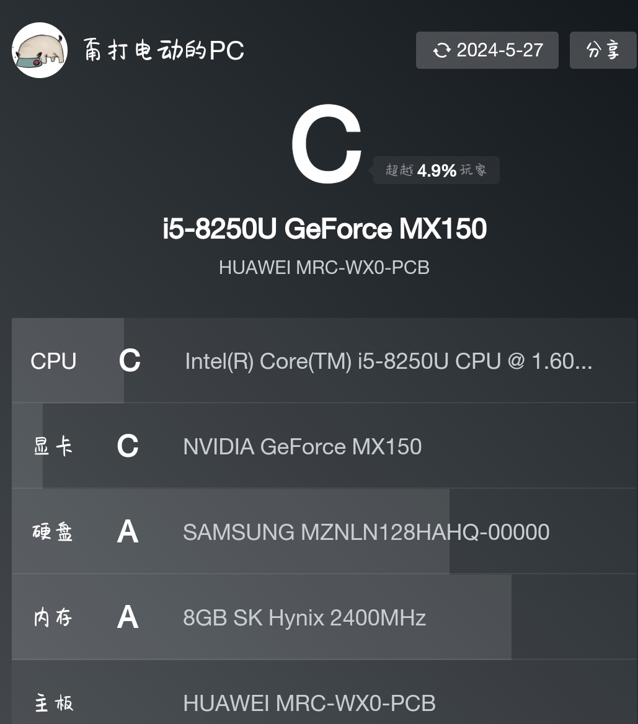638x724 pixels.
Task: Click the 硬盘 grade letter A
Action: click(128, 531)
